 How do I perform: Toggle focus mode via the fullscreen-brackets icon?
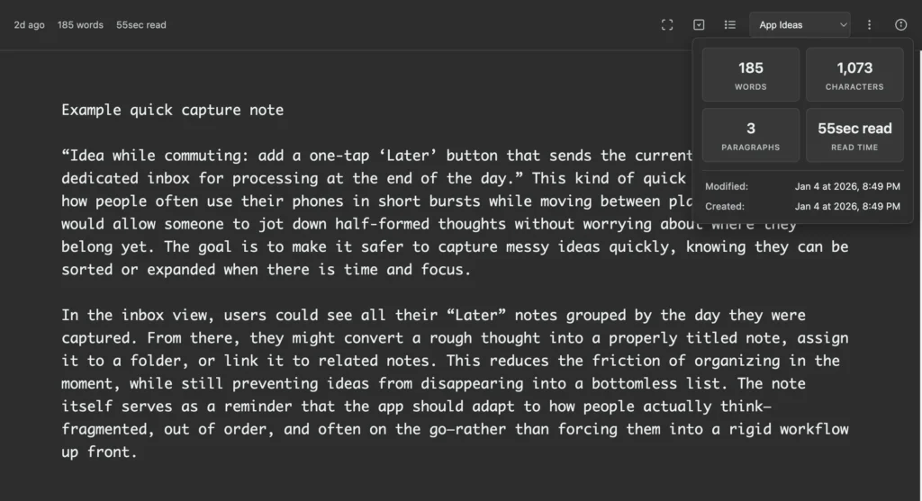[x=667, y=25]
